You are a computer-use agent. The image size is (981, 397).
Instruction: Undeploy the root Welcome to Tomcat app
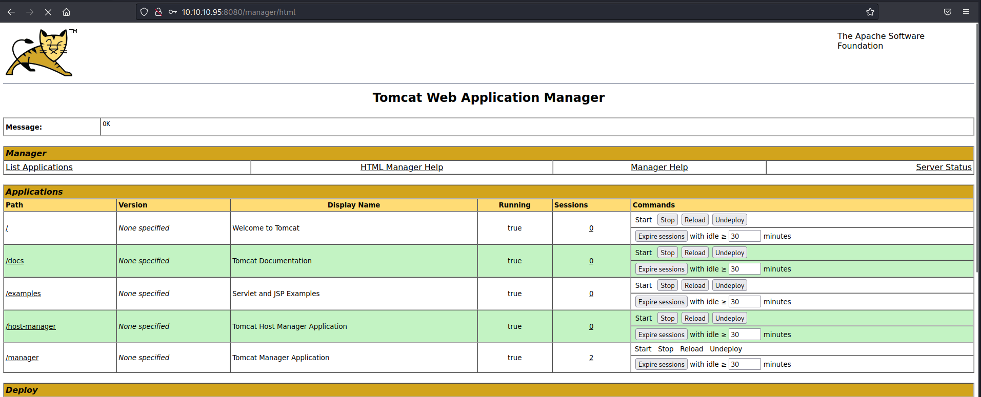[730, 220]
